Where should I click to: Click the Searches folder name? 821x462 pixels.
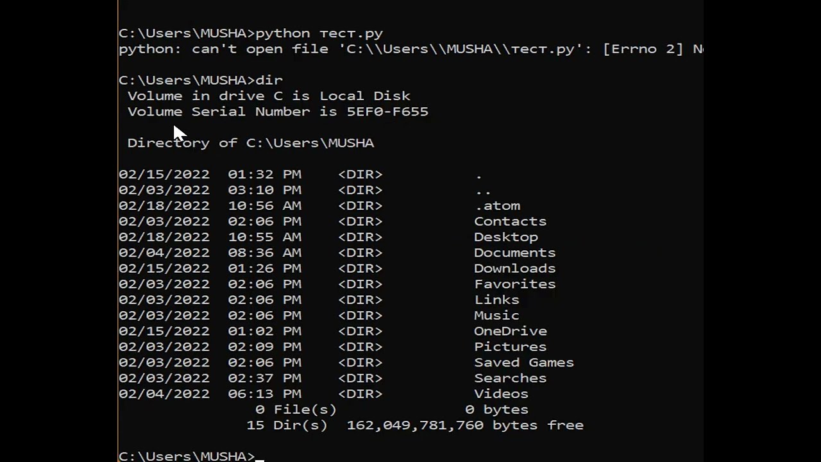[511, 378]
